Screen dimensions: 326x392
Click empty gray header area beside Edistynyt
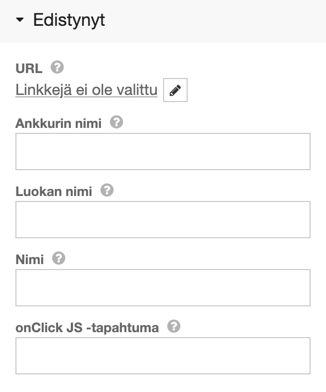(215, 21)
